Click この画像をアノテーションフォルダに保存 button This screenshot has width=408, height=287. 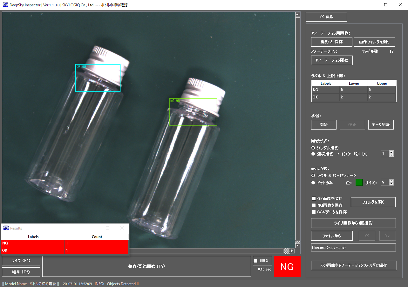pyautogui.click(x=354, y=265)
